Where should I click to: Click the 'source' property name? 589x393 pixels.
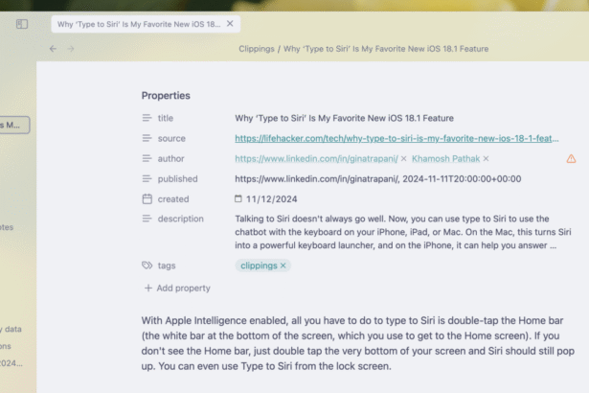click(x=171, y=138)
